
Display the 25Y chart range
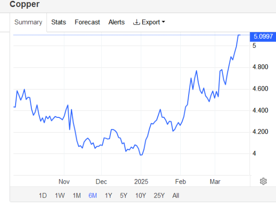coord(159,195)
